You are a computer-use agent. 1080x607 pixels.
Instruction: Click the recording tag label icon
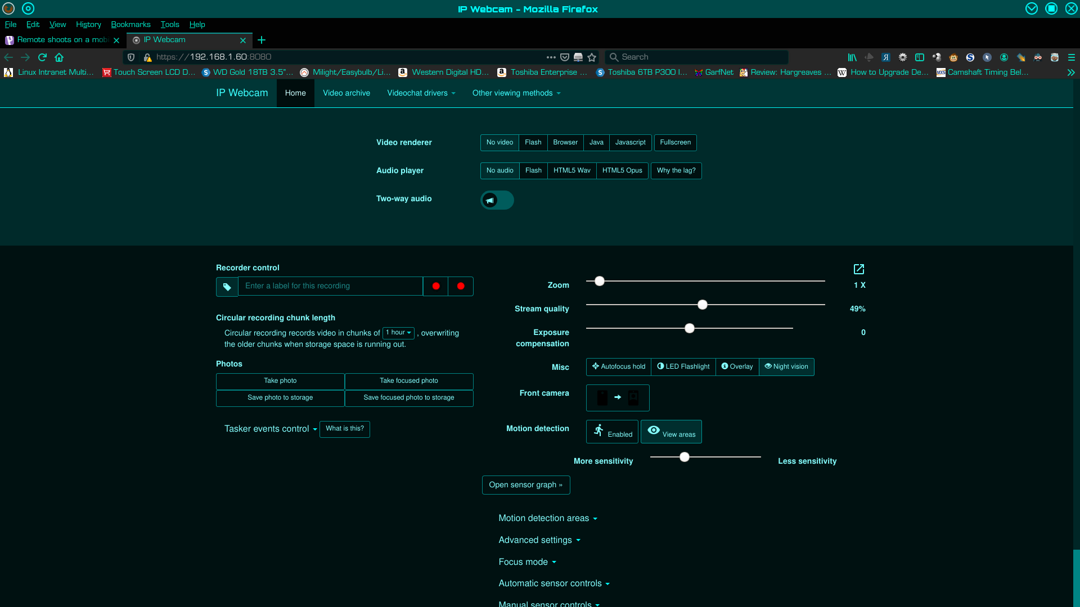[x=227, y=286]
